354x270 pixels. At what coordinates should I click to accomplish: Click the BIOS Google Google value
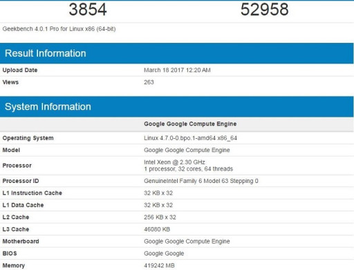pyautogui.click(x=164, y=253)
